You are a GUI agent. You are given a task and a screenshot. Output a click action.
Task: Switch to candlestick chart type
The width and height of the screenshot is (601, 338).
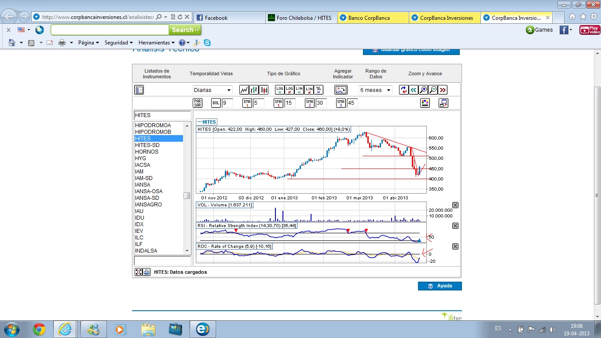click(264, 90)
